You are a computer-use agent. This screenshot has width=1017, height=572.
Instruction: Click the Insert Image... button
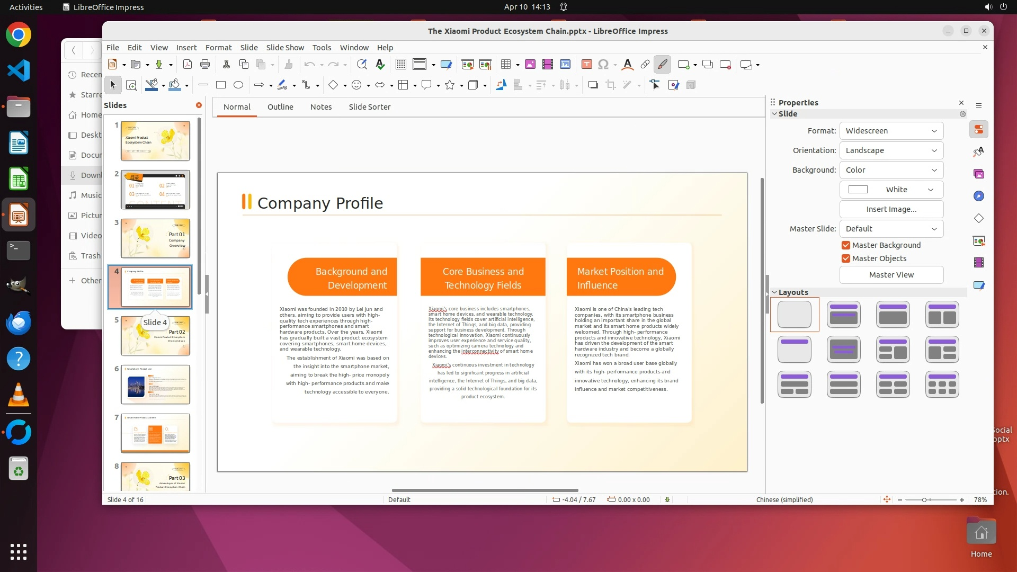891,209
